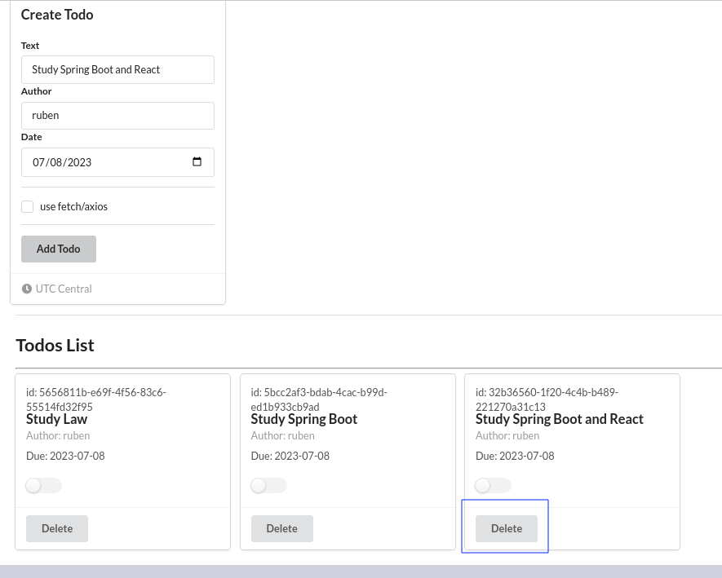This screenshot has height=578, width=722.
Task: Click the Create Todo heading
Action: click(57, 15)
